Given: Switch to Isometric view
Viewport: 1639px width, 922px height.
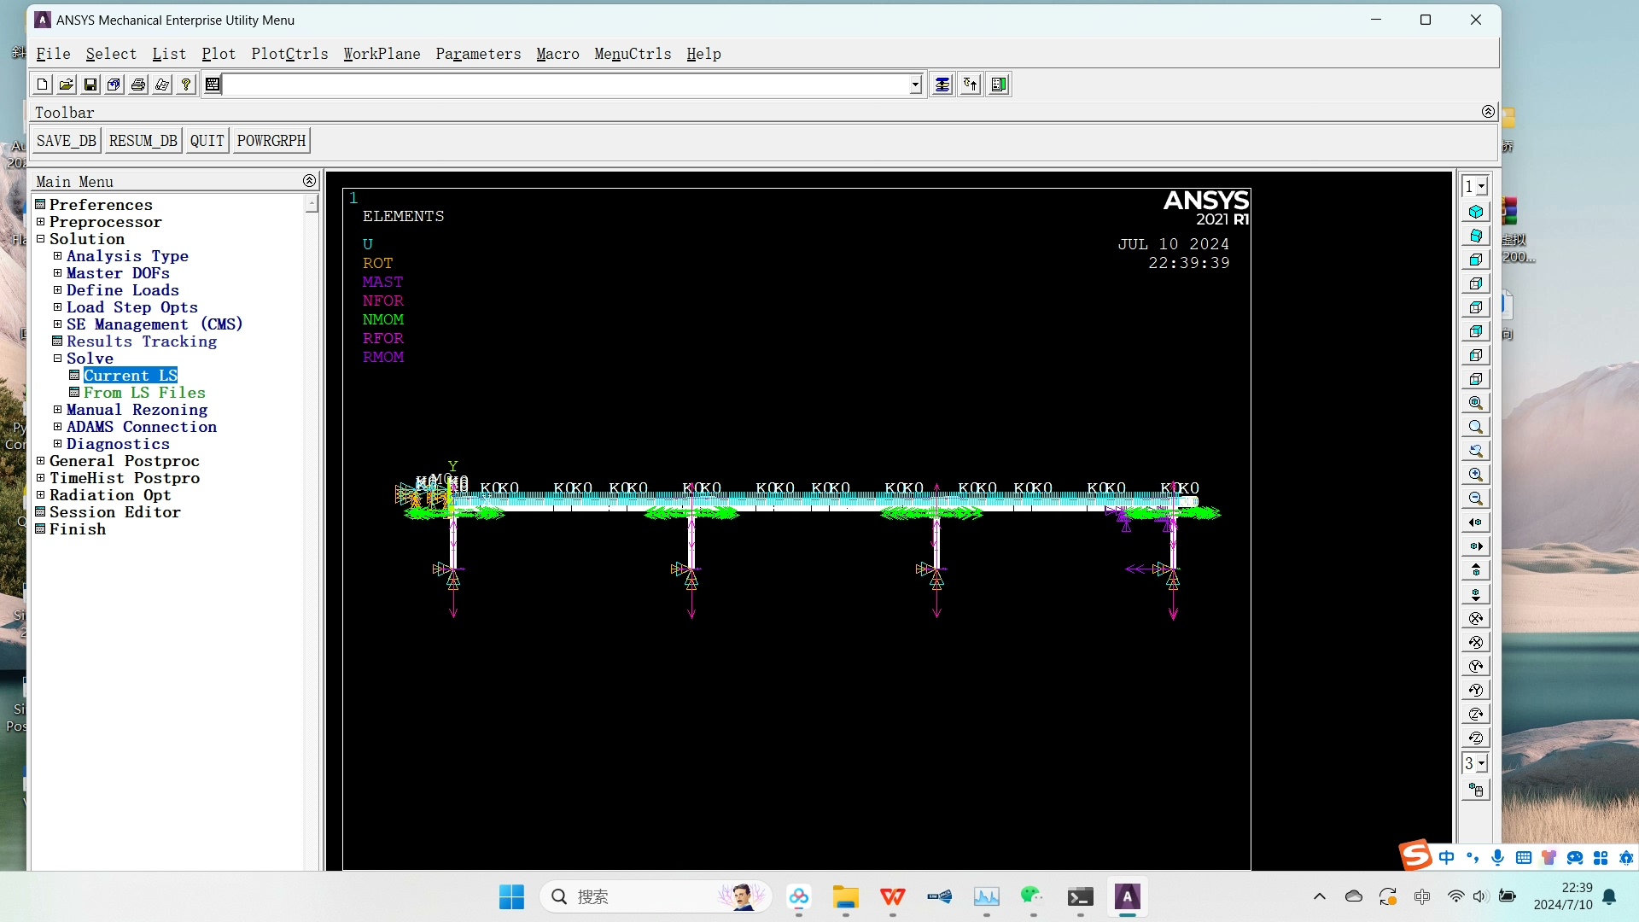Looking at the screenshot, I should tap(1476, 212).
